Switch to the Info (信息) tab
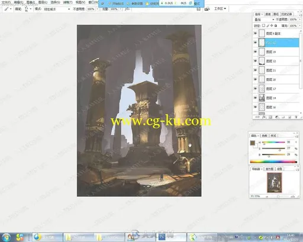The height and width of the screenshot is (242, 303). 279,169
